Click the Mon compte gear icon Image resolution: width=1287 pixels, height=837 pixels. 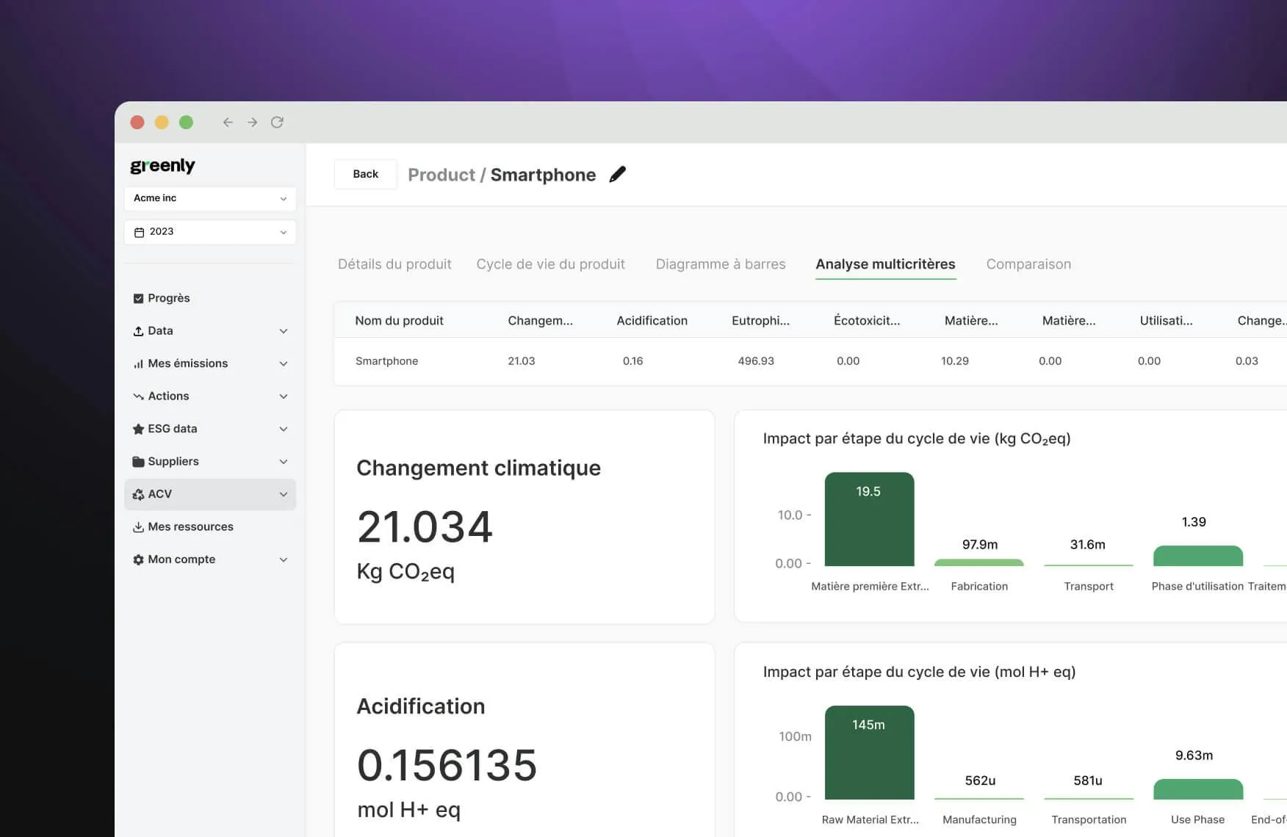tap(138, 559)
